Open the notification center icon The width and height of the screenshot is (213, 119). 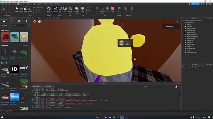[x=209, y=117]
